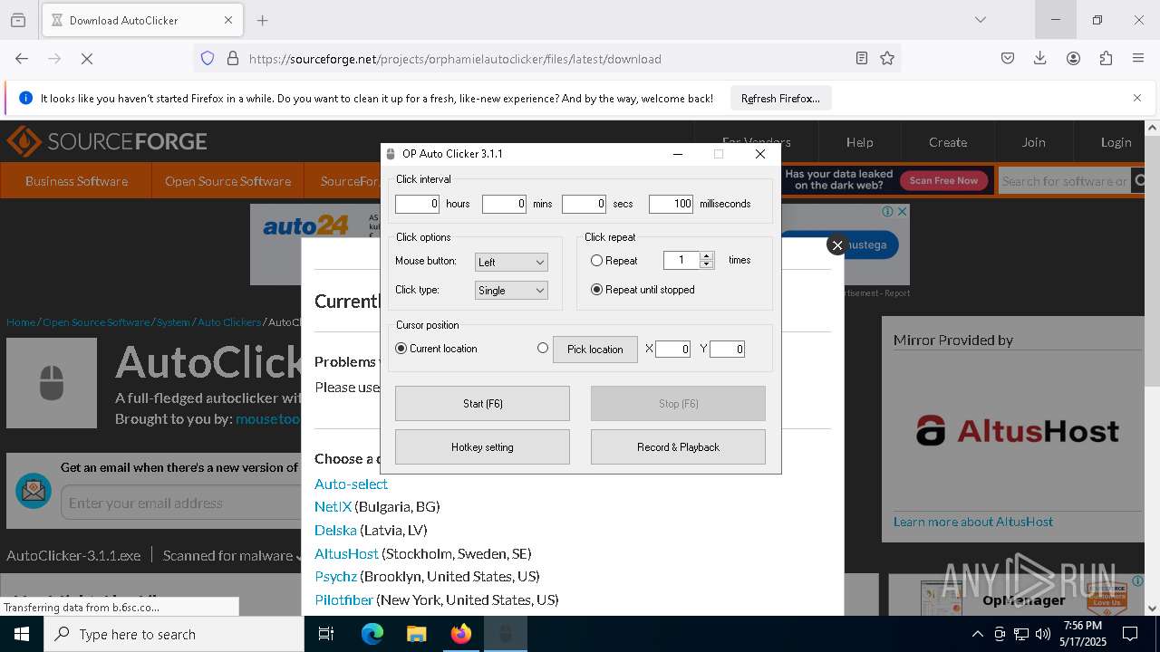Viewport: 1160px width, 652px height.
Task: Open Hotkey setting
Action: point(482,447)
